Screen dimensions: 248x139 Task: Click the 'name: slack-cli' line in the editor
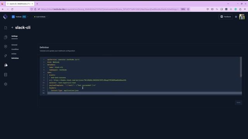(x=56, y=67)
